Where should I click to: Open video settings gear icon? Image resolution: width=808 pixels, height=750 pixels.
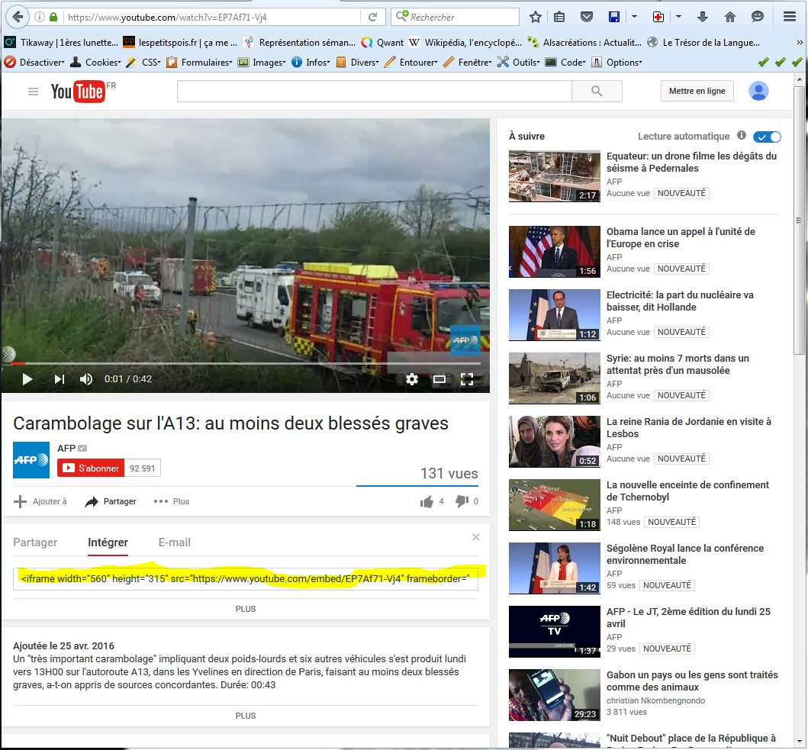click(x=412, y=379)
